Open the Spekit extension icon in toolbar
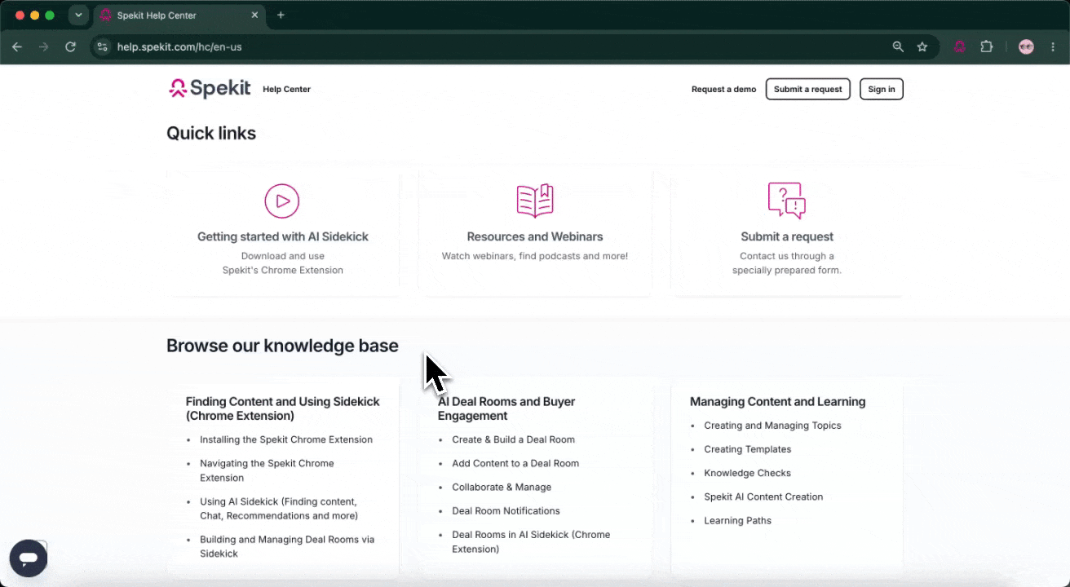1070x587 pixels. tap(960, 46)
